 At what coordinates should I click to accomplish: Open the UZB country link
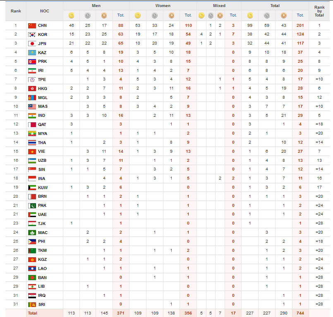(x=42, y=160)
